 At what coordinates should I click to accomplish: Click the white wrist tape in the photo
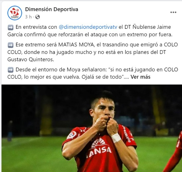point(116,138)
